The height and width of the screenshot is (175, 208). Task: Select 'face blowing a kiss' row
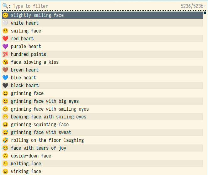[35, 62]
